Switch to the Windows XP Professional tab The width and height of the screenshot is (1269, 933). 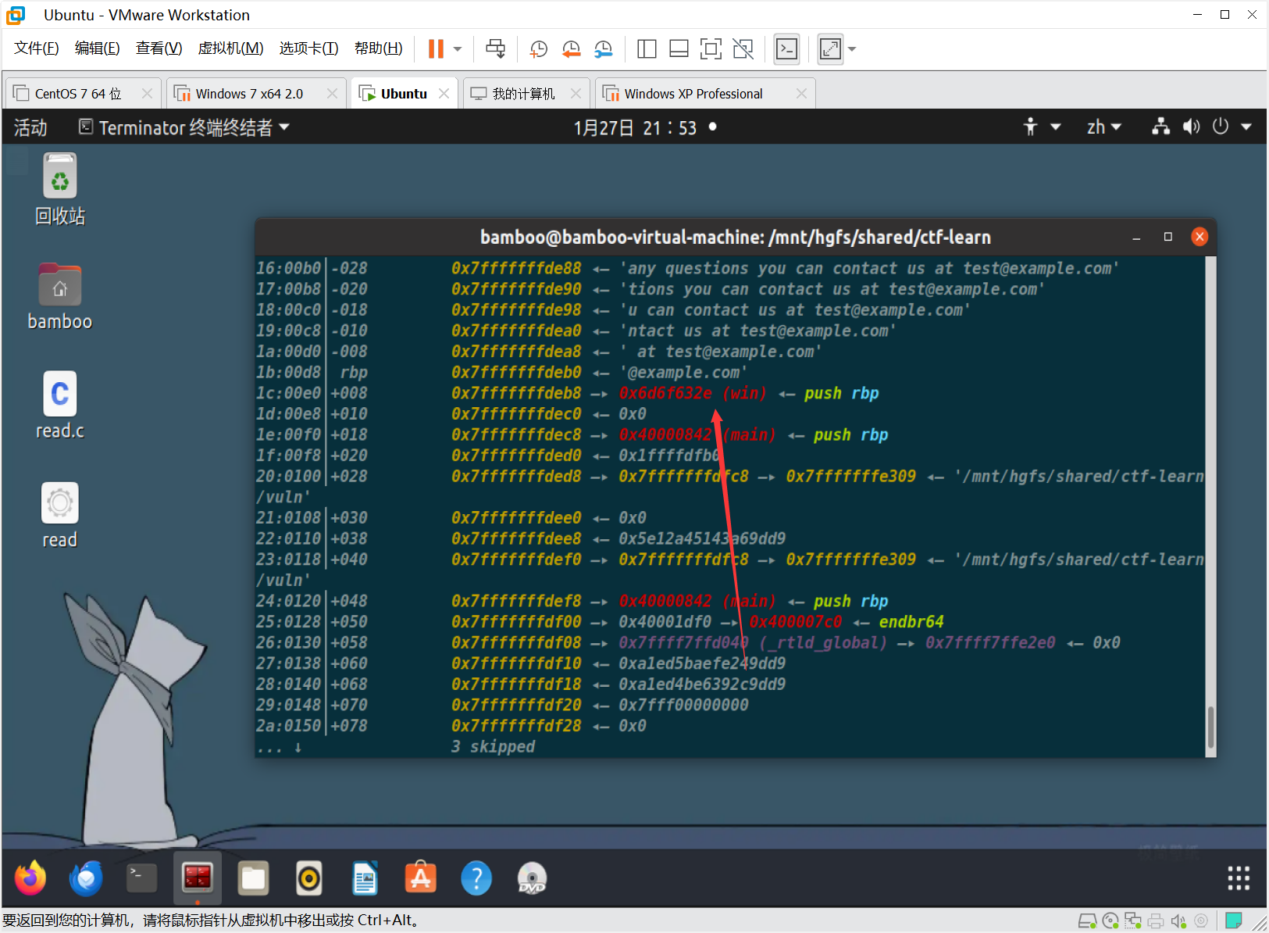(x=705, y=94)
